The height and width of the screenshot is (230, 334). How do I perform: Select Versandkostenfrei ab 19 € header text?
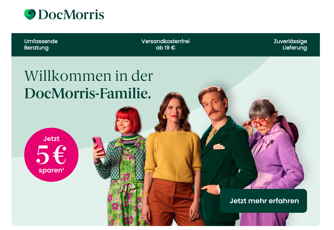click(165, 45)
